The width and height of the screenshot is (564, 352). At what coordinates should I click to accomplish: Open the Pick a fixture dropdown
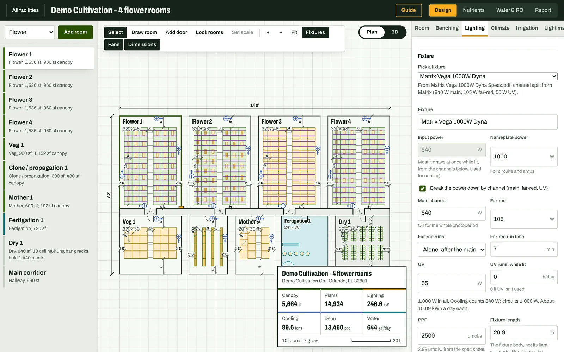tap(488, 76)
